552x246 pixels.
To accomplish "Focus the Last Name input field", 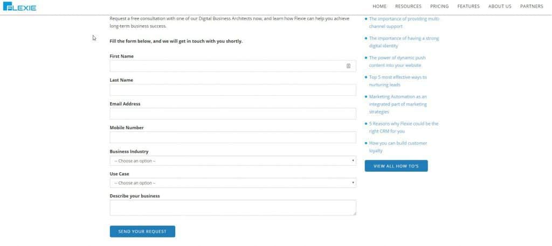I will click(x=233, y=90).
